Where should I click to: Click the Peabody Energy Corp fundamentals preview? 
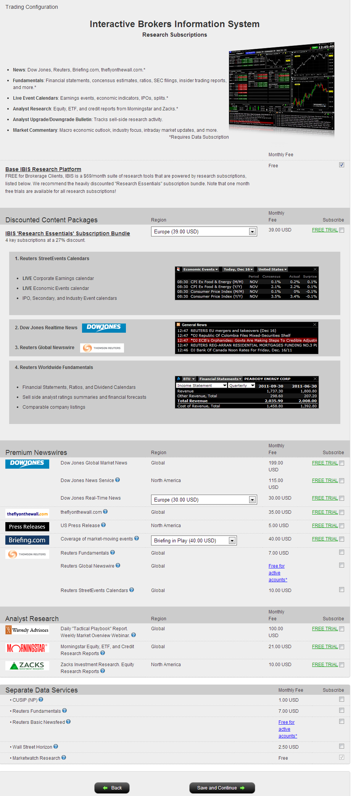click(247, 392)
